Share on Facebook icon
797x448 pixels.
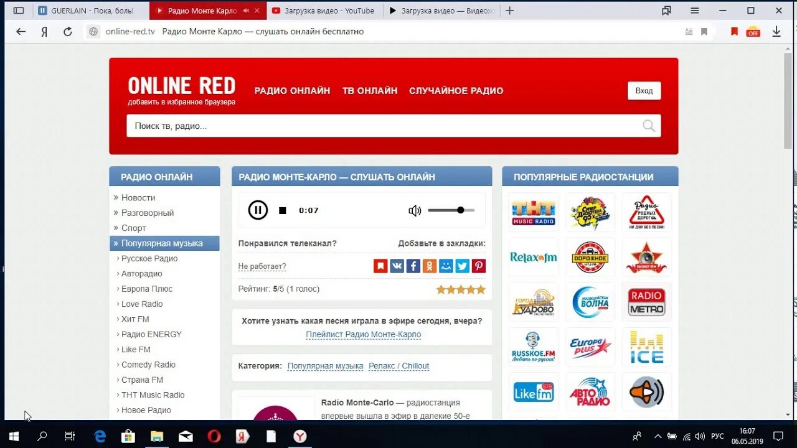pos(413,266)
